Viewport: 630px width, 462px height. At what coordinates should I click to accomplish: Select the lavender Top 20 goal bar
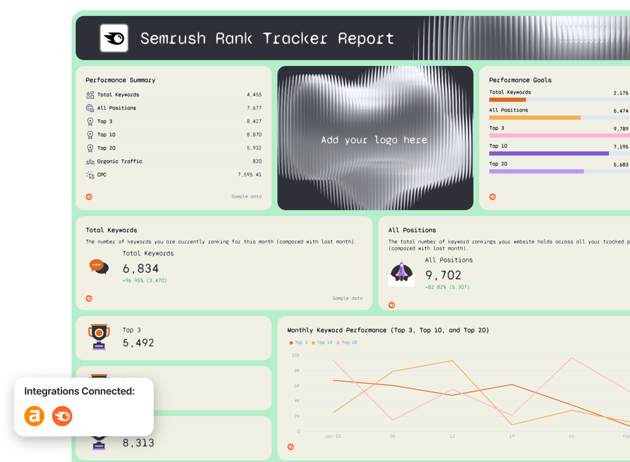(535, 171)
